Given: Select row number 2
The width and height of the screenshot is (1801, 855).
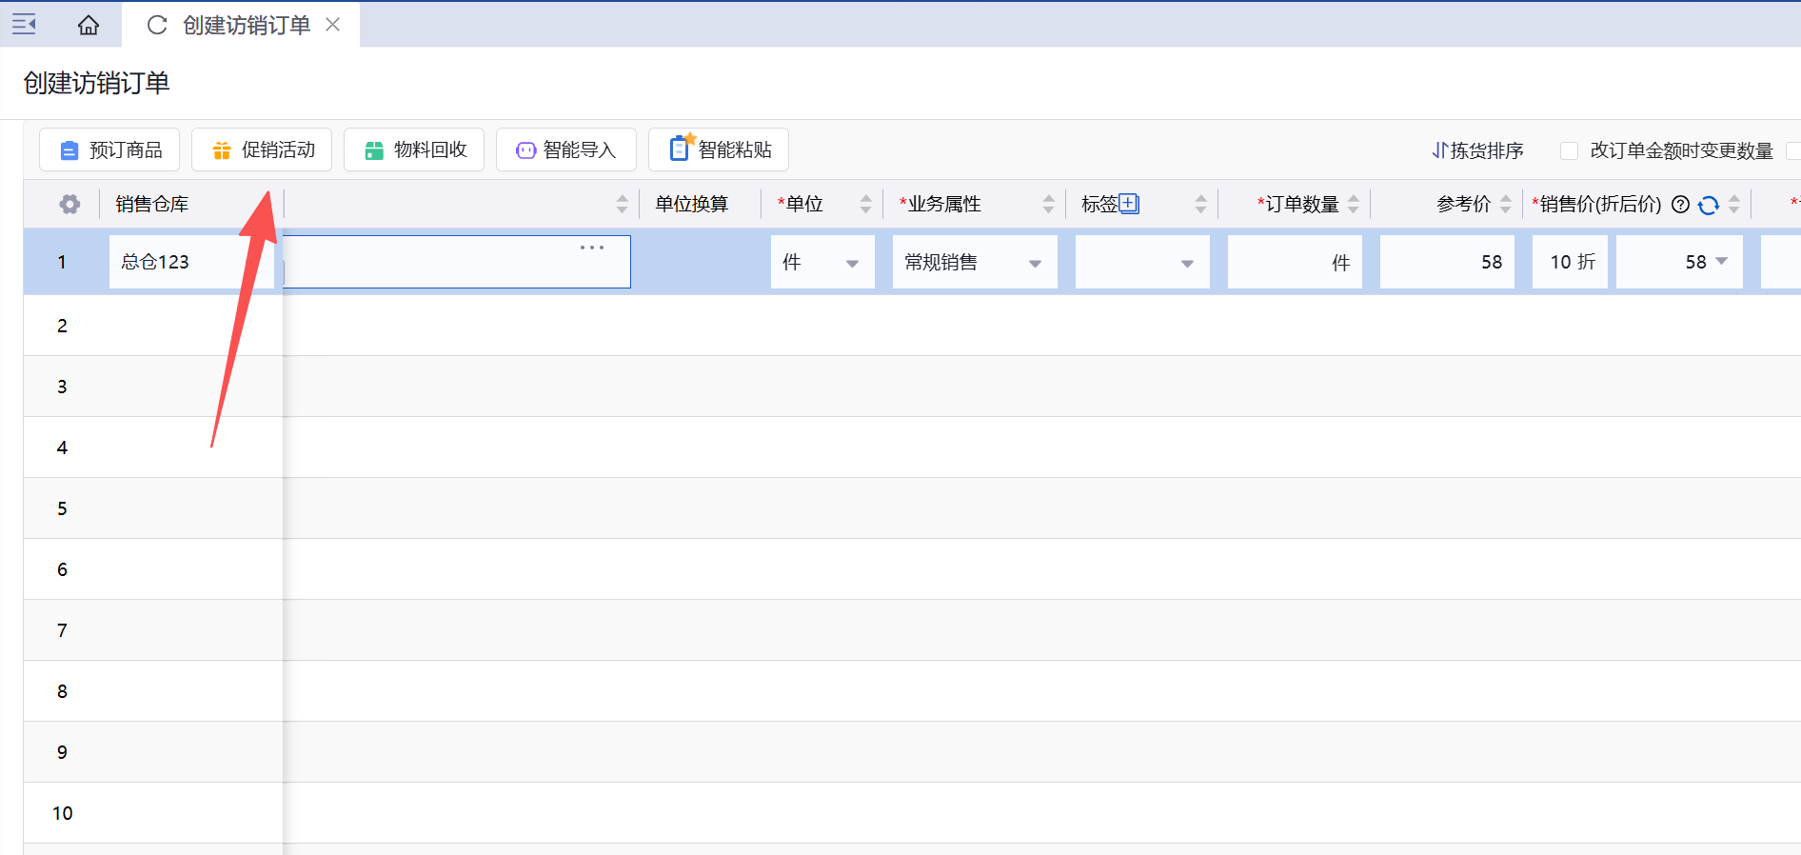Looking at the screenshot, I should (x=62, y=326).
